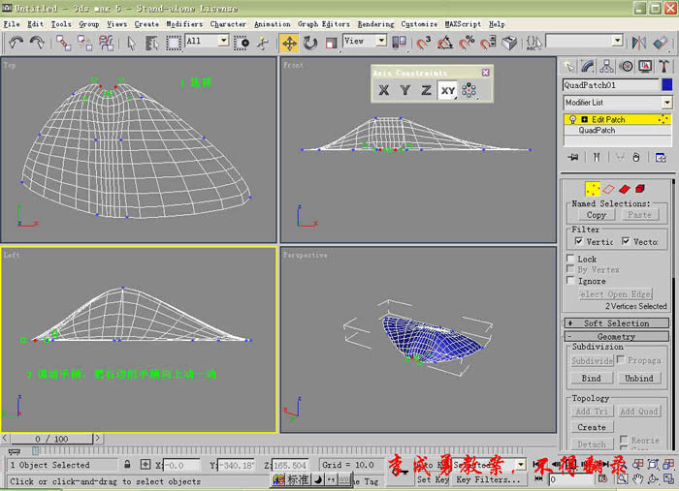Click the Unbind button

point(638,379)
